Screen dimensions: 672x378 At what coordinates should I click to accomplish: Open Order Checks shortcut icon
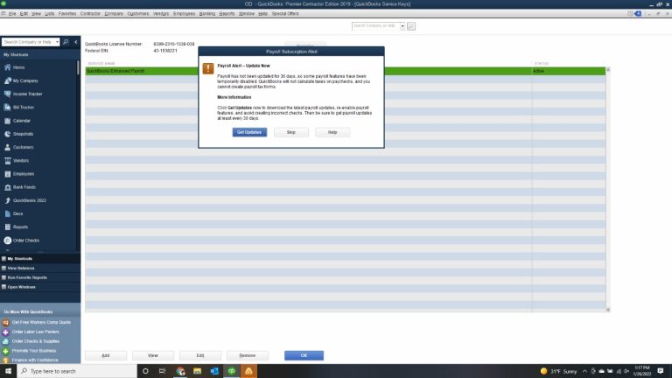point(7,240)
